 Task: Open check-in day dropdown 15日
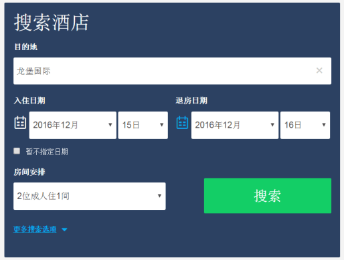[x=143, y=125]
